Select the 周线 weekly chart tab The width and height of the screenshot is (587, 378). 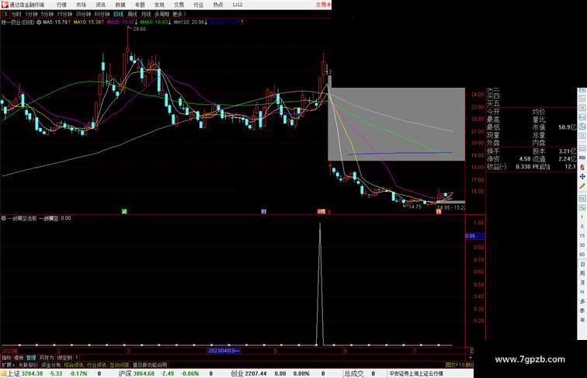(x=133, y=14)
